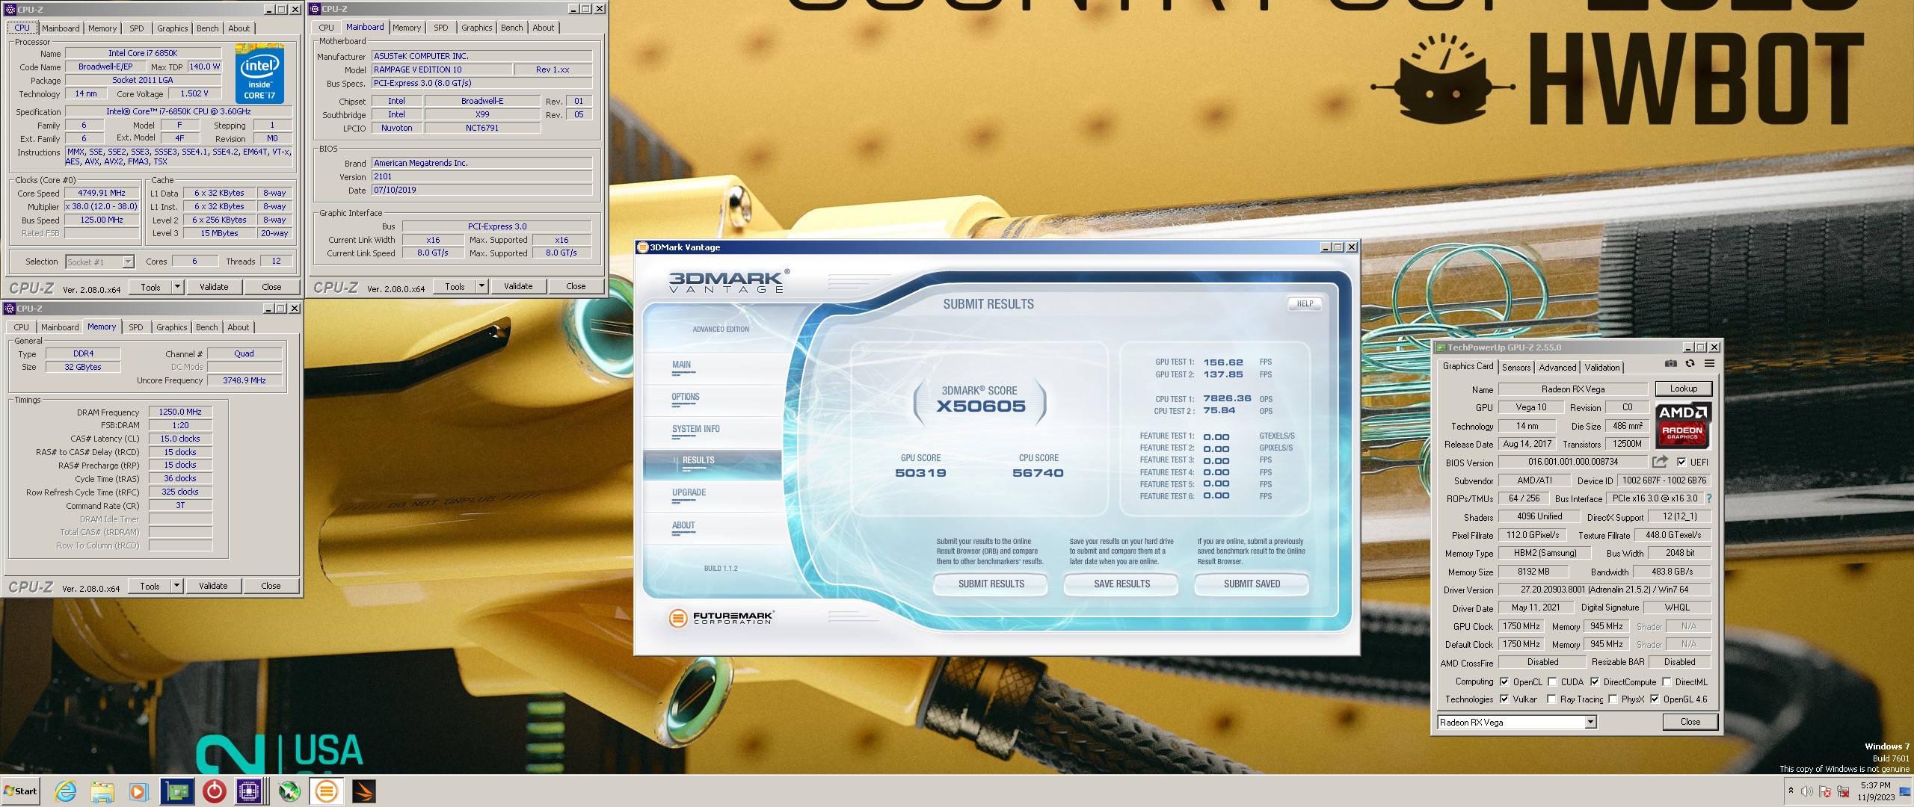
Task: Toggle the DirectML checkbox
Action: [1667, 681]
